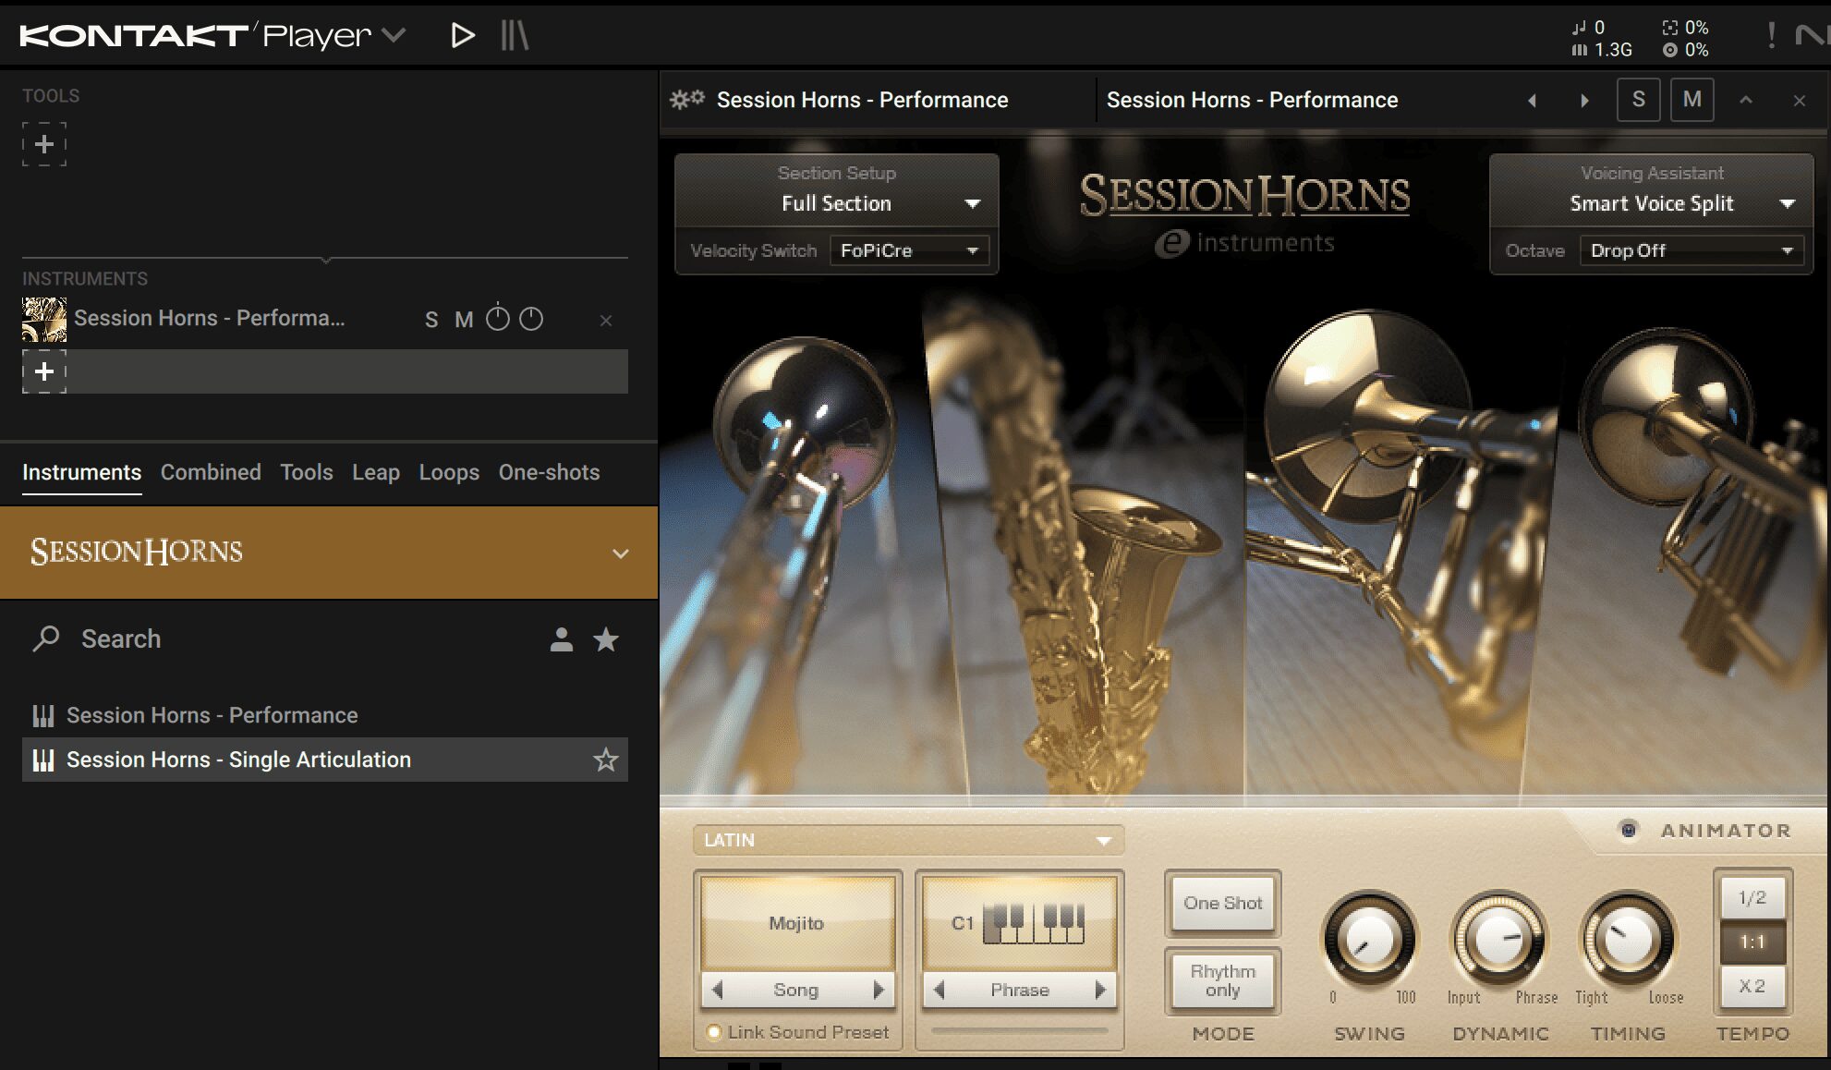Switch to the Instruments tab

coord(82,472)
